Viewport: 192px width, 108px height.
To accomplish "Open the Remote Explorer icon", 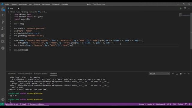I will (3, 42).
